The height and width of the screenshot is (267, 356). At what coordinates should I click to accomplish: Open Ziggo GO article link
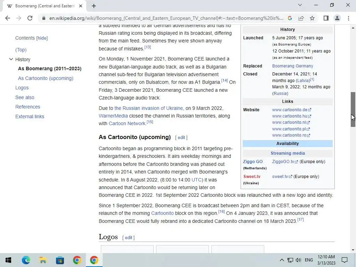coord(253,162)
